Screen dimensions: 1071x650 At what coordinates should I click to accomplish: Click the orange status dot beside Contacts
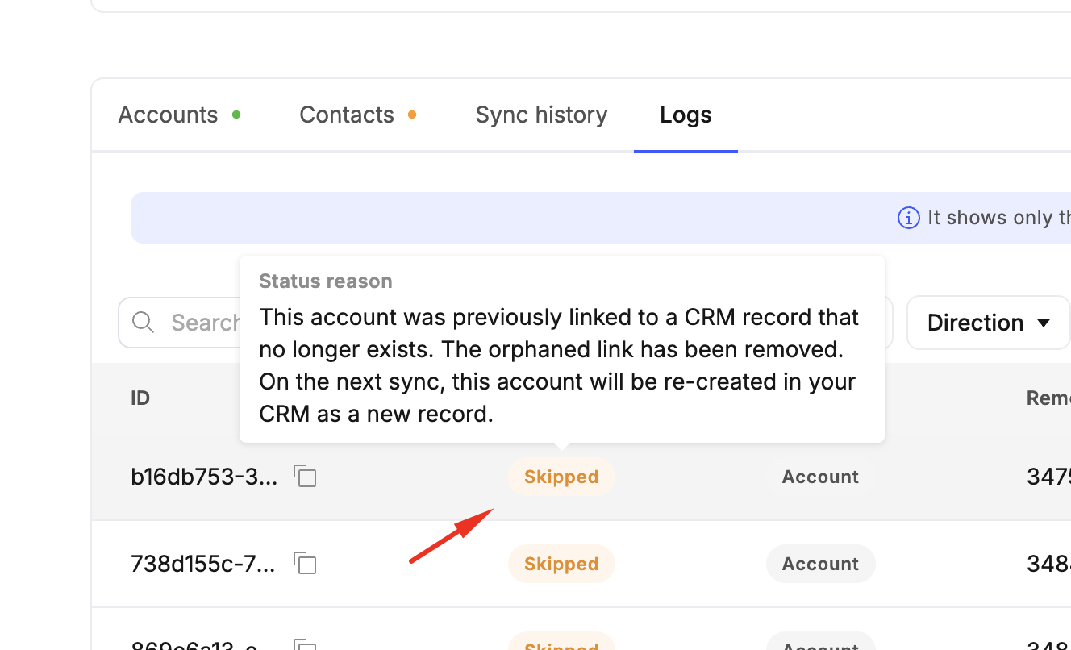[x=412, y=115]
